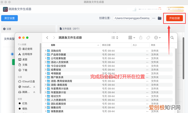Open the Finder more actions menu
Screen dimensions: 188x113
click(x=157, y=38)
